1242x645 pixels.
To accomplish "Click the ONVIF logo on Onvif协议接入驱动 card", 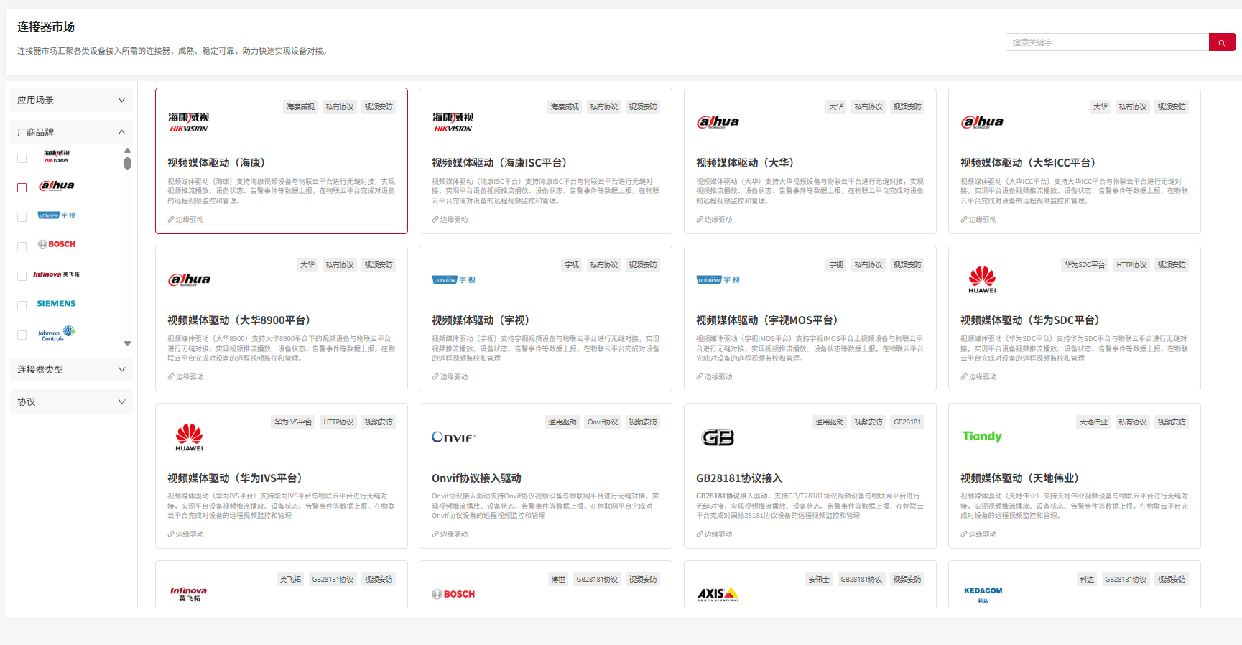I will pyautogui.click(x=453, y=437).
